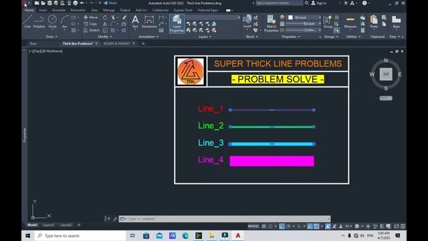Screen dimensions: 428x241
Task: Open the View ribbon tab
Action: click(94, 10)
